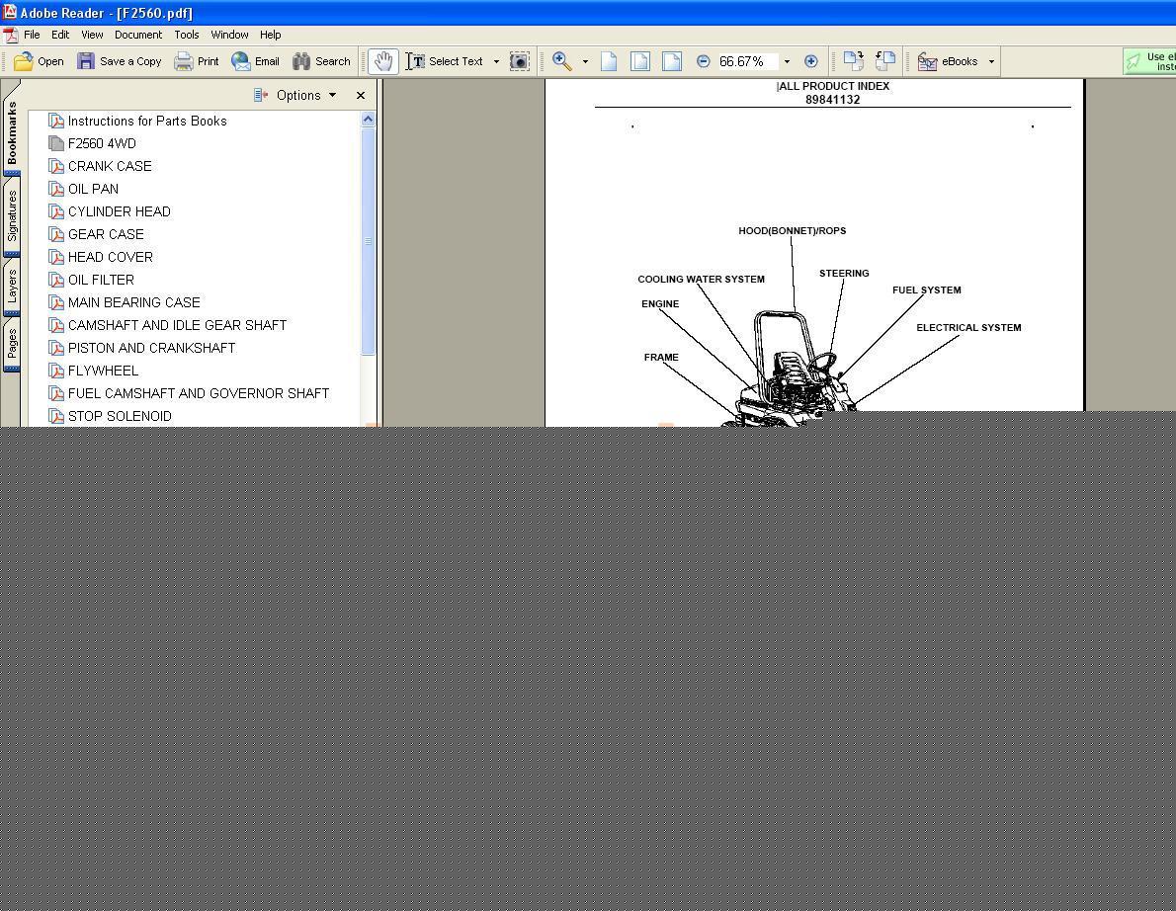Click the Search button with binoculars
The width and height of the screenshot is (1176, 911).
point(321,61)
